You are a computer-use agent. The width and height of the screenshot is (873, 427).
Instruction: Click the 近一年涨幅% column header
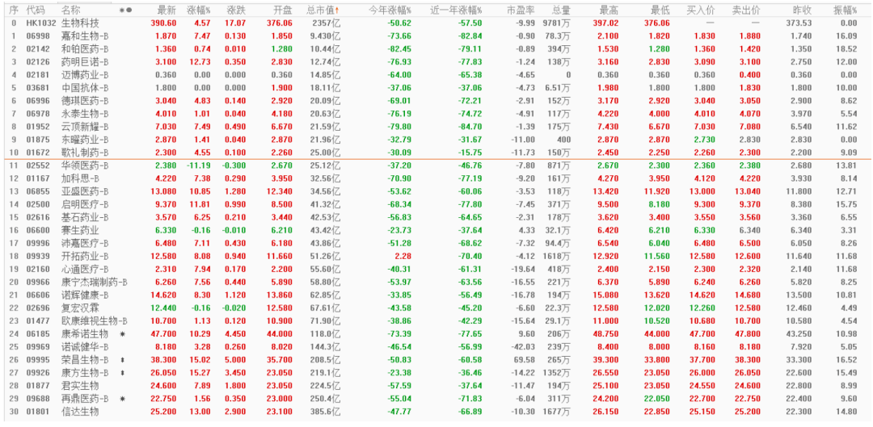tap(457, 10)
